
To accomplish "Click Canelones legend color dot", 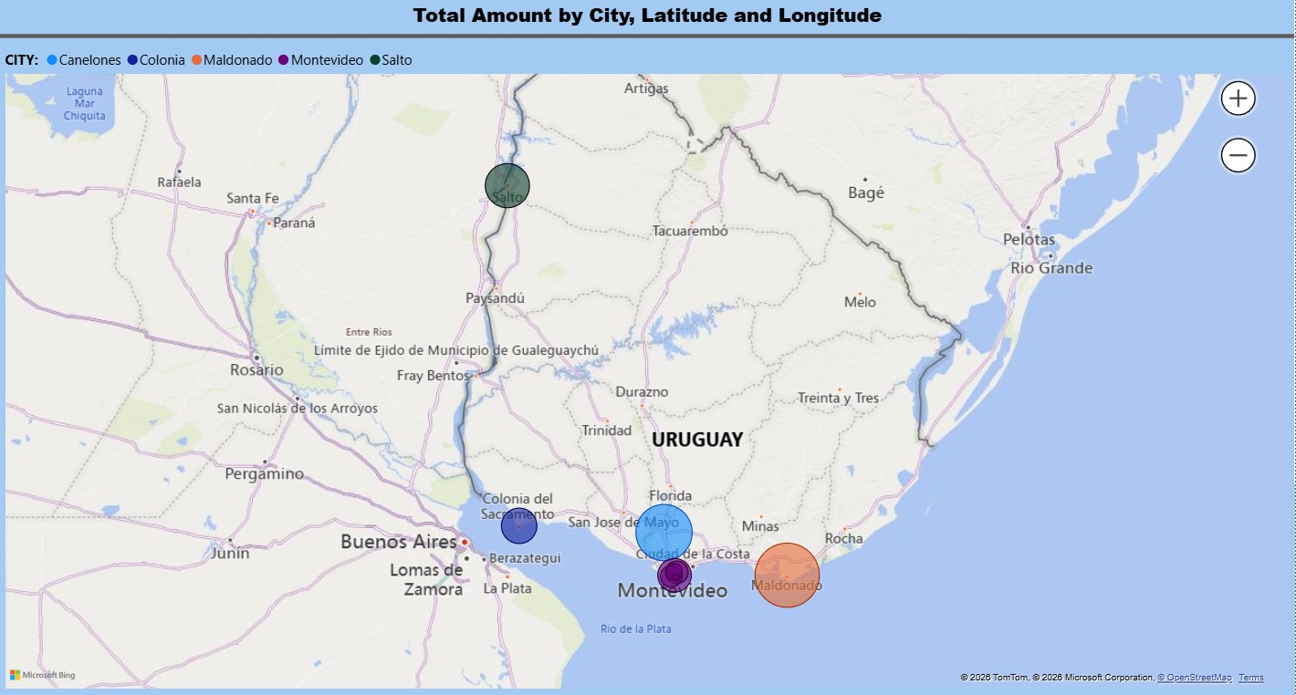I will click(52, 60).
